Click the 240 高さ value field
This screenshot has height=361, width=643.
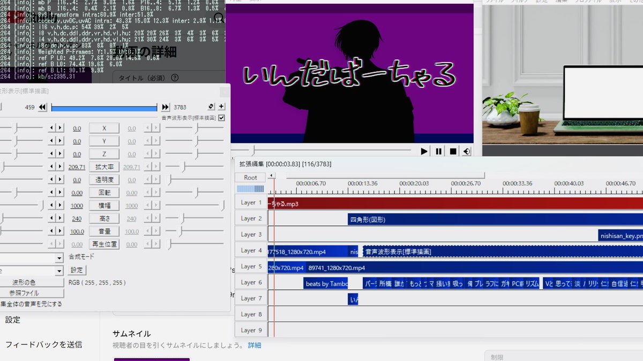tap(77, 218)
